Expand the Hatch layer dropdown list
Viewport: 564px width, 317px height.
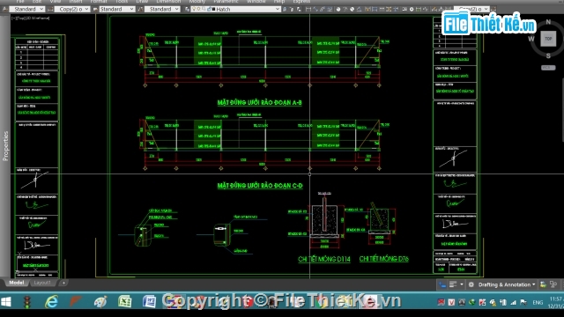pyautogui.click(x=278, y=9)
